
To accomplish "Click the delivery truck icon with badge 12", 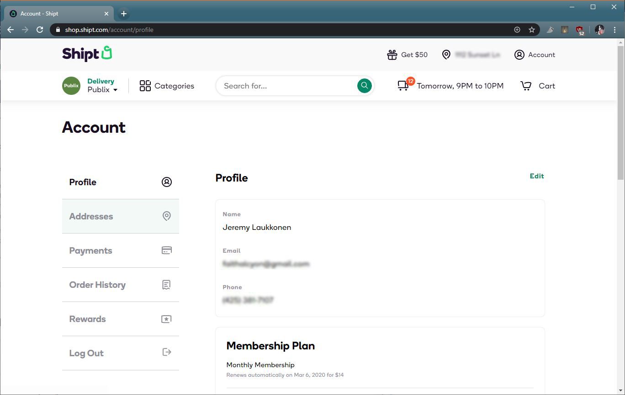I will [405, 84].
